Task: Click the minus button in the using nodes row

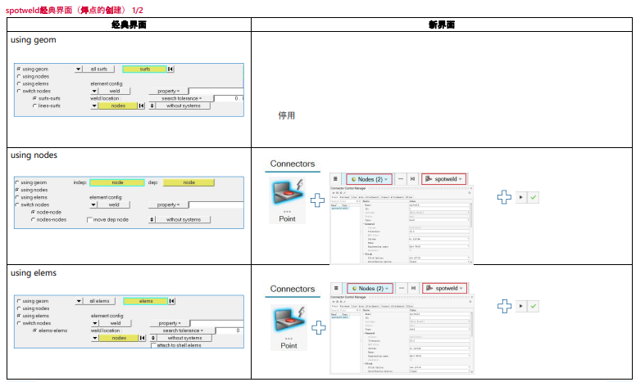Action: [x=401, y=178]
